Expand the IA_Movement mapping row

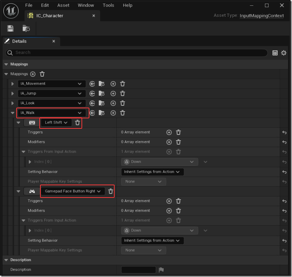13,84
